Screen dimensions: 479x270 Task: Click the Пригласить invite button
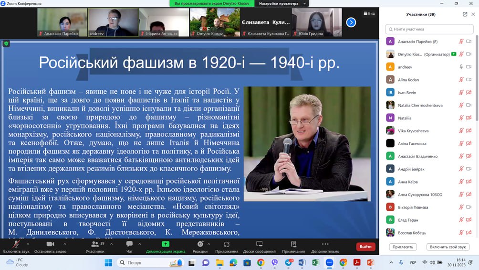tap(403, 247)
